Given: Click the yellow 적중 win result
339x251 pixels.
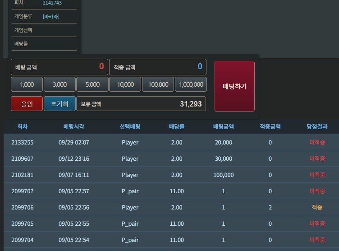Looking at the screenshot, I should click(x=317, y=207).
